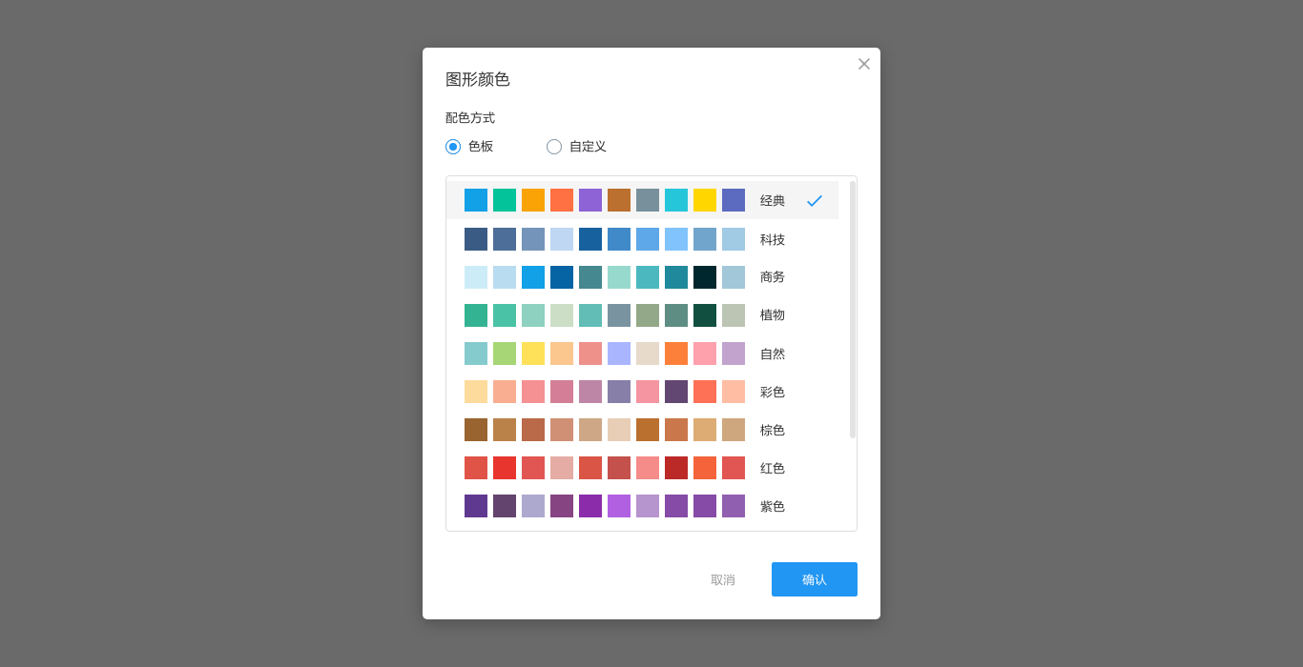The width and height of the screenshot is (1303, 667).
Task: Close the 图形颜色 dialog
Action: point(864,64)
